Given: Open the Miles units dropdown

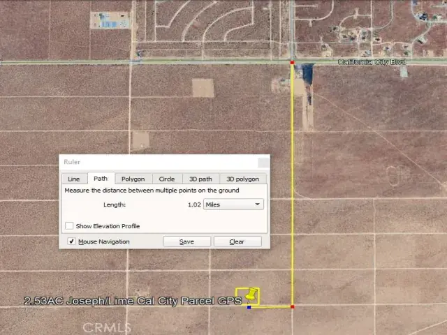Looking at the screenshot, I should point(233,204).
